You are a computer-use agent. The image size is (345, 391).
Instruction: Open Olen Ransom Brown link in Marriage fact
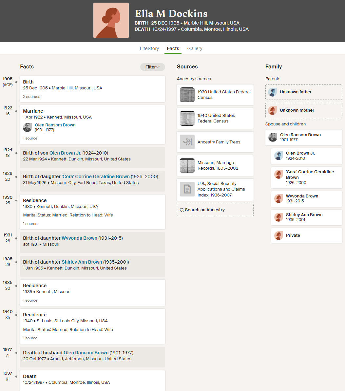55,125
